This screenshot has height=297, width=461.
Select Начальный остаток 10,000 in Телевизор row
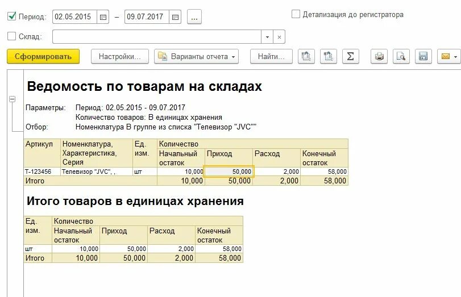click(x=181, y=171)
